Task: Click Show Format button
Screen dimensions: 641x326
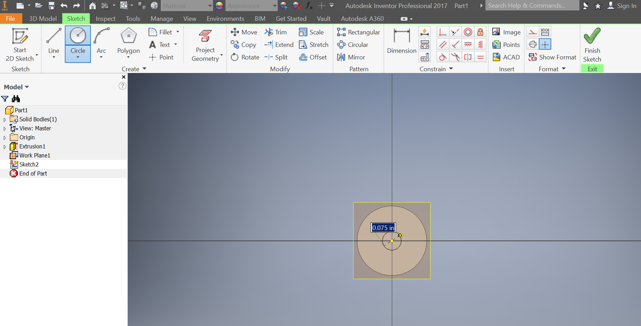Action: click(x=552, y=57)
